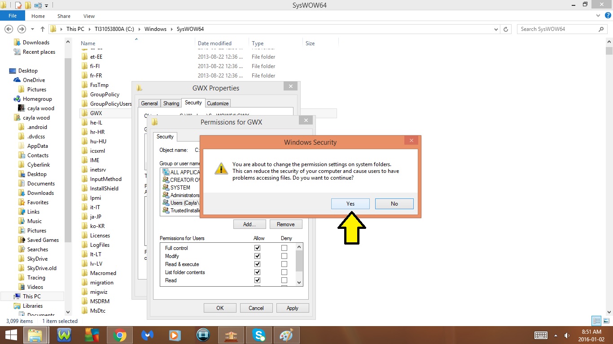Go up one folder level arrow
The height and width of the screenshot is (344, 613).
click(43, 29)
